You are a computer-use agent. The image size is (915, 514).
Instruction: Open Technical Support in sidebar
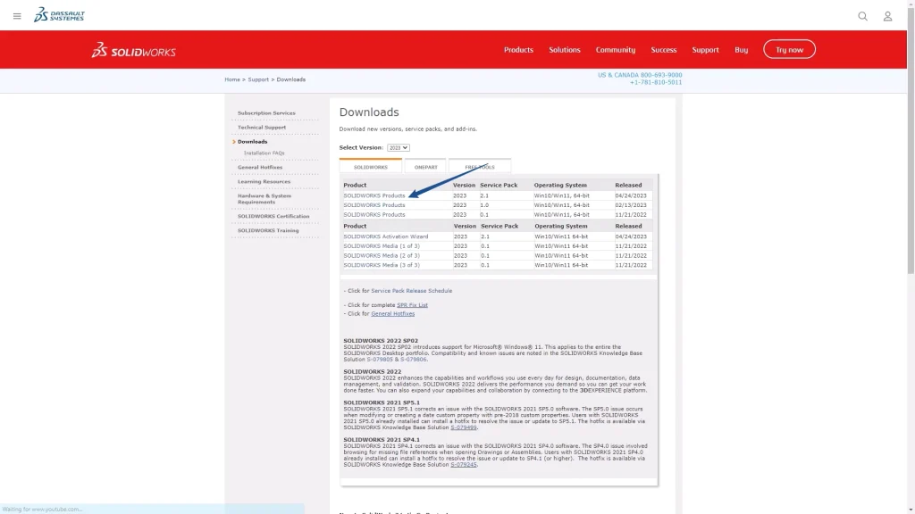tap(262, 127)
